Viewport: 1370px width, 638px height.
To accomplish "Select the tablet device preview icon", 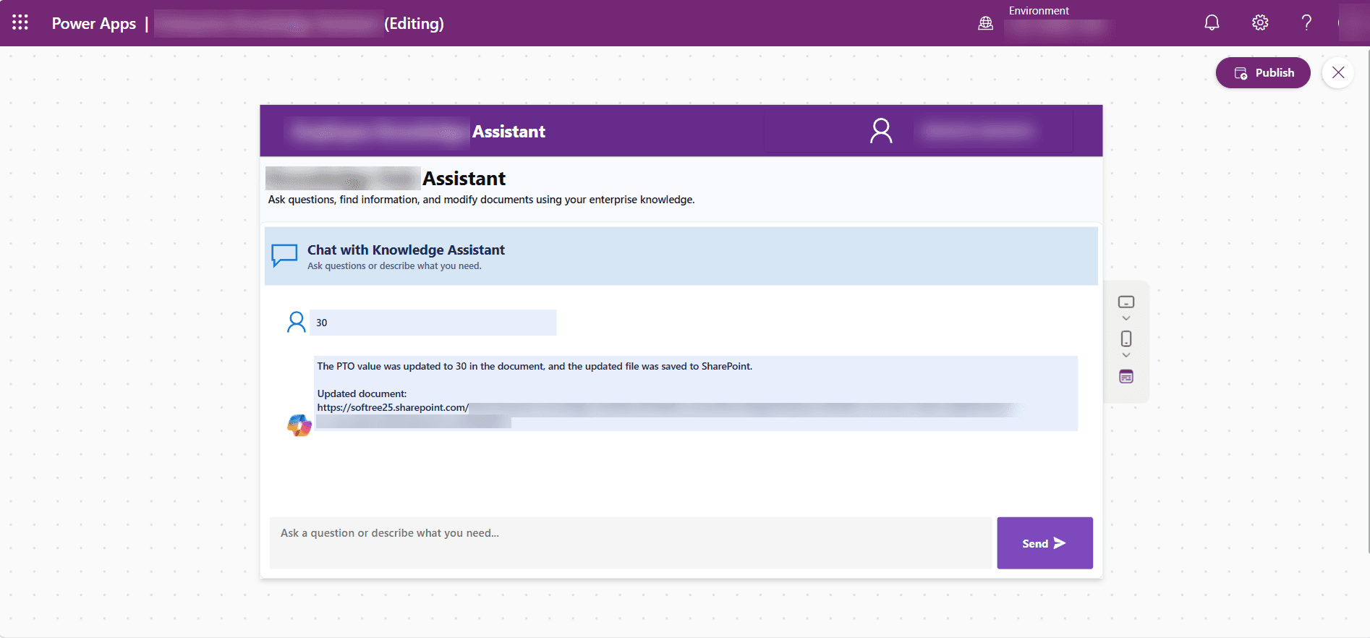I will [x=1126, y=302].
